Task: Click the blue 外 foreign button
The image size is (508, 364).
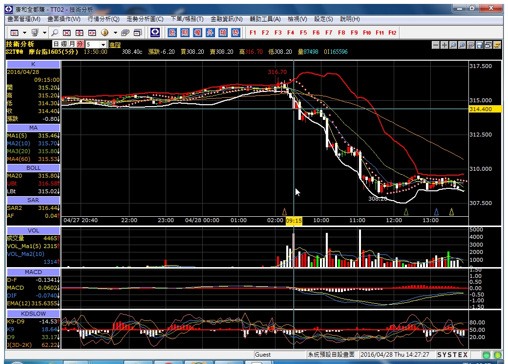Action: tap(210, 32)
